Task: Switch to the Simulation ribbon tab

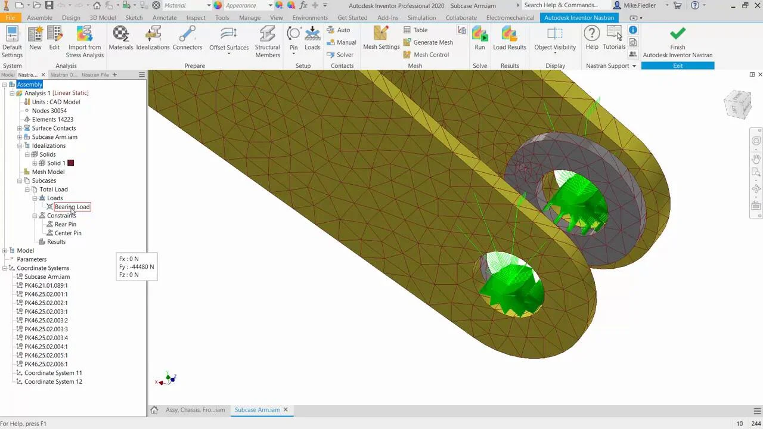Action: [421, 18]
